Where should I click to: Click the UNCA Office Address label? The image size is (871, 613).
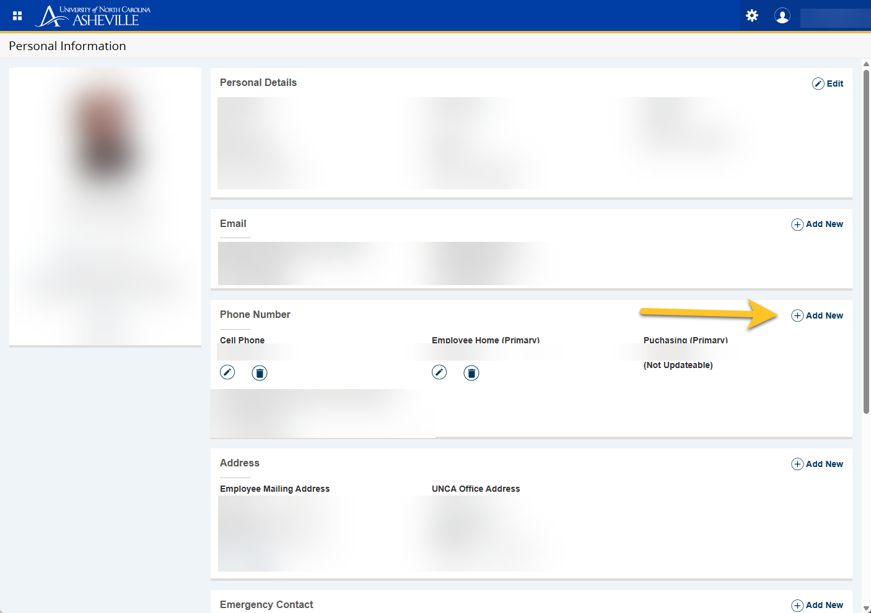coord(475,489)
